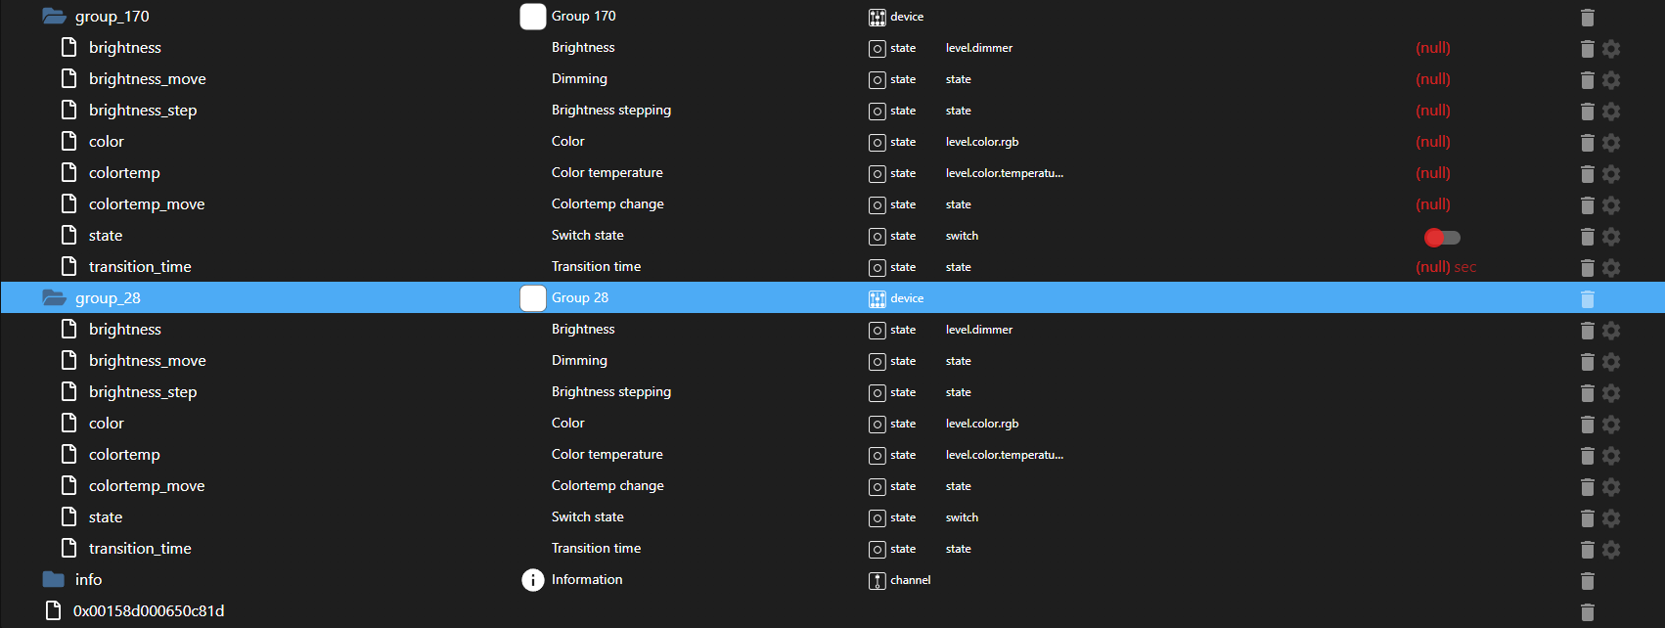Viewport: 1665px width, 628px height.
Task: Click the Group 170 white color icon
Action: (532, 17)
